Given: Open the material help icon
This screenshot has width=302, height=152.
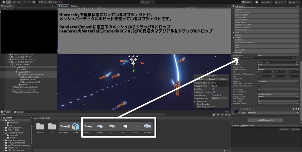Looking at the screenshot, I should point(294,109).
